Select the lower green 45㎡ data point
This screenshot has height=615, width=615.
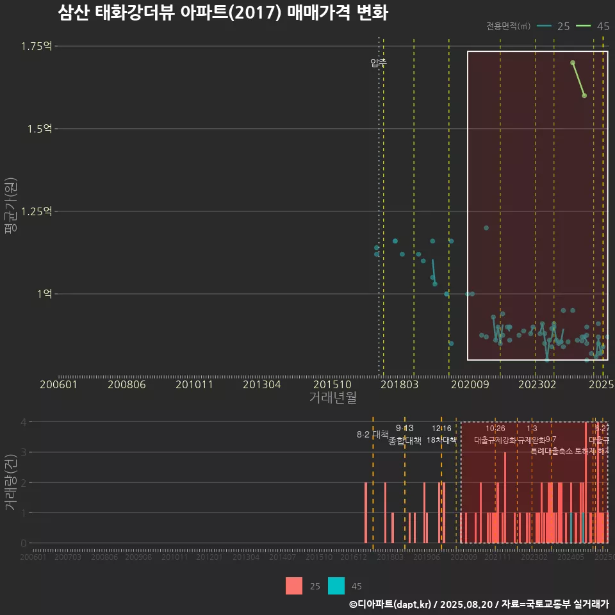pos(584,95)
